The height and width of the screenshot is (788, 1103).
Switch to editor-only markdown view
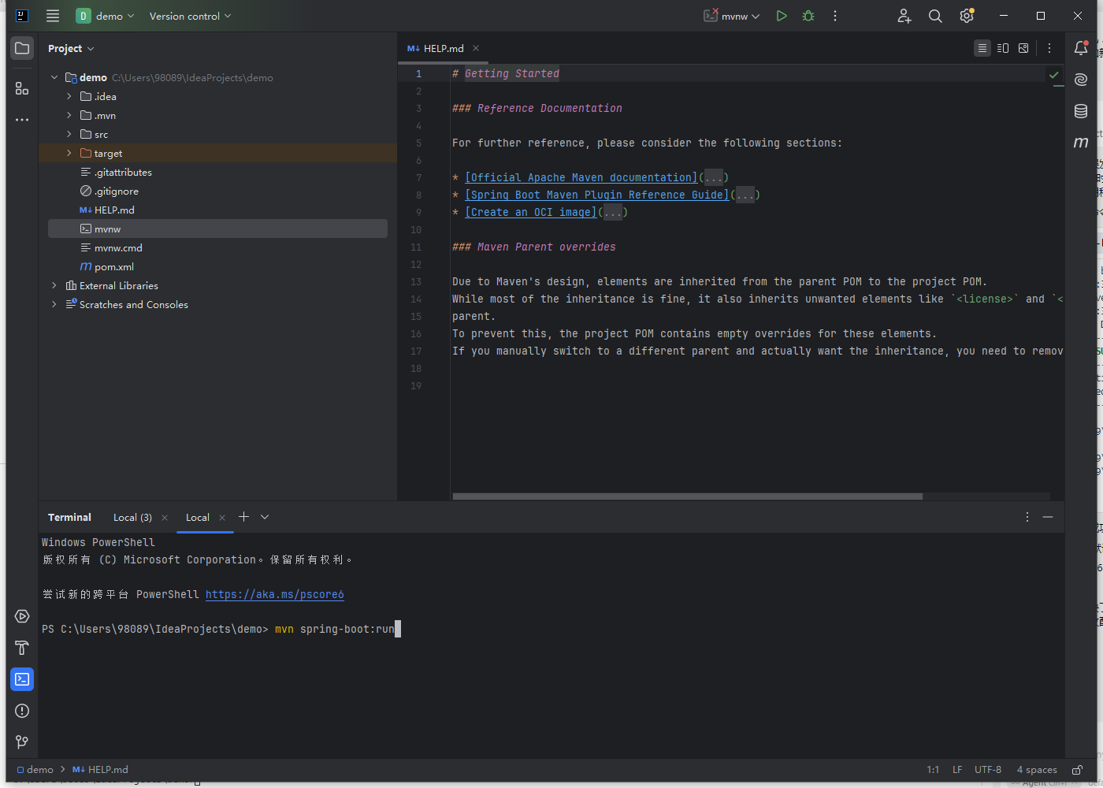click(x=982, y=48)
